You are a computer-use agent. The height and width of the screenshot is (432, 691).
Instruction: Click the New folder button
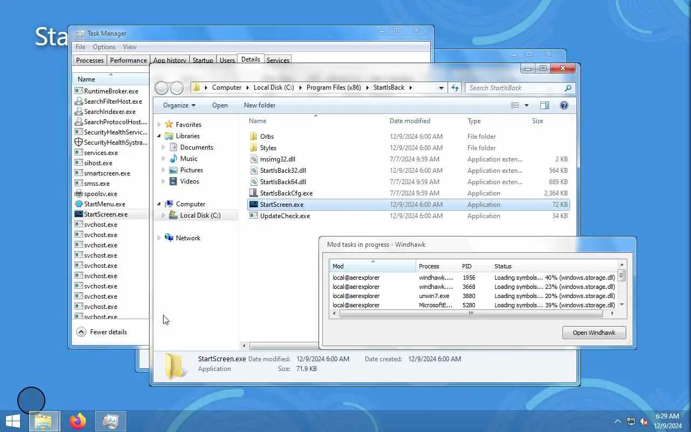(260, 105)
